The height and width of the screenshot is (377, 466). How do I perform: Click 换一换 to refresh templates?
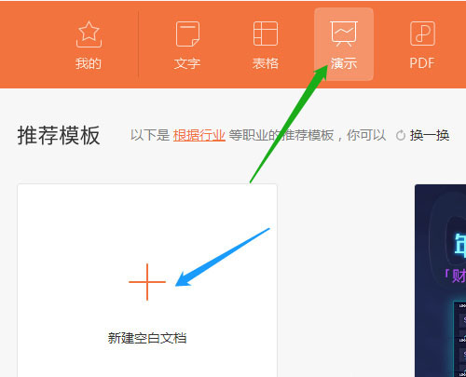click(x=430, y=136)
